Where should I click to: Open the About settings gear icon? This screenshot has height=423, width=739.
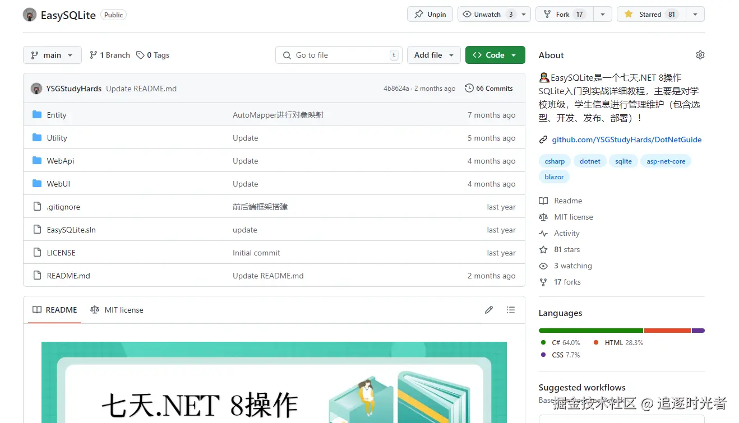coord(700,55)
